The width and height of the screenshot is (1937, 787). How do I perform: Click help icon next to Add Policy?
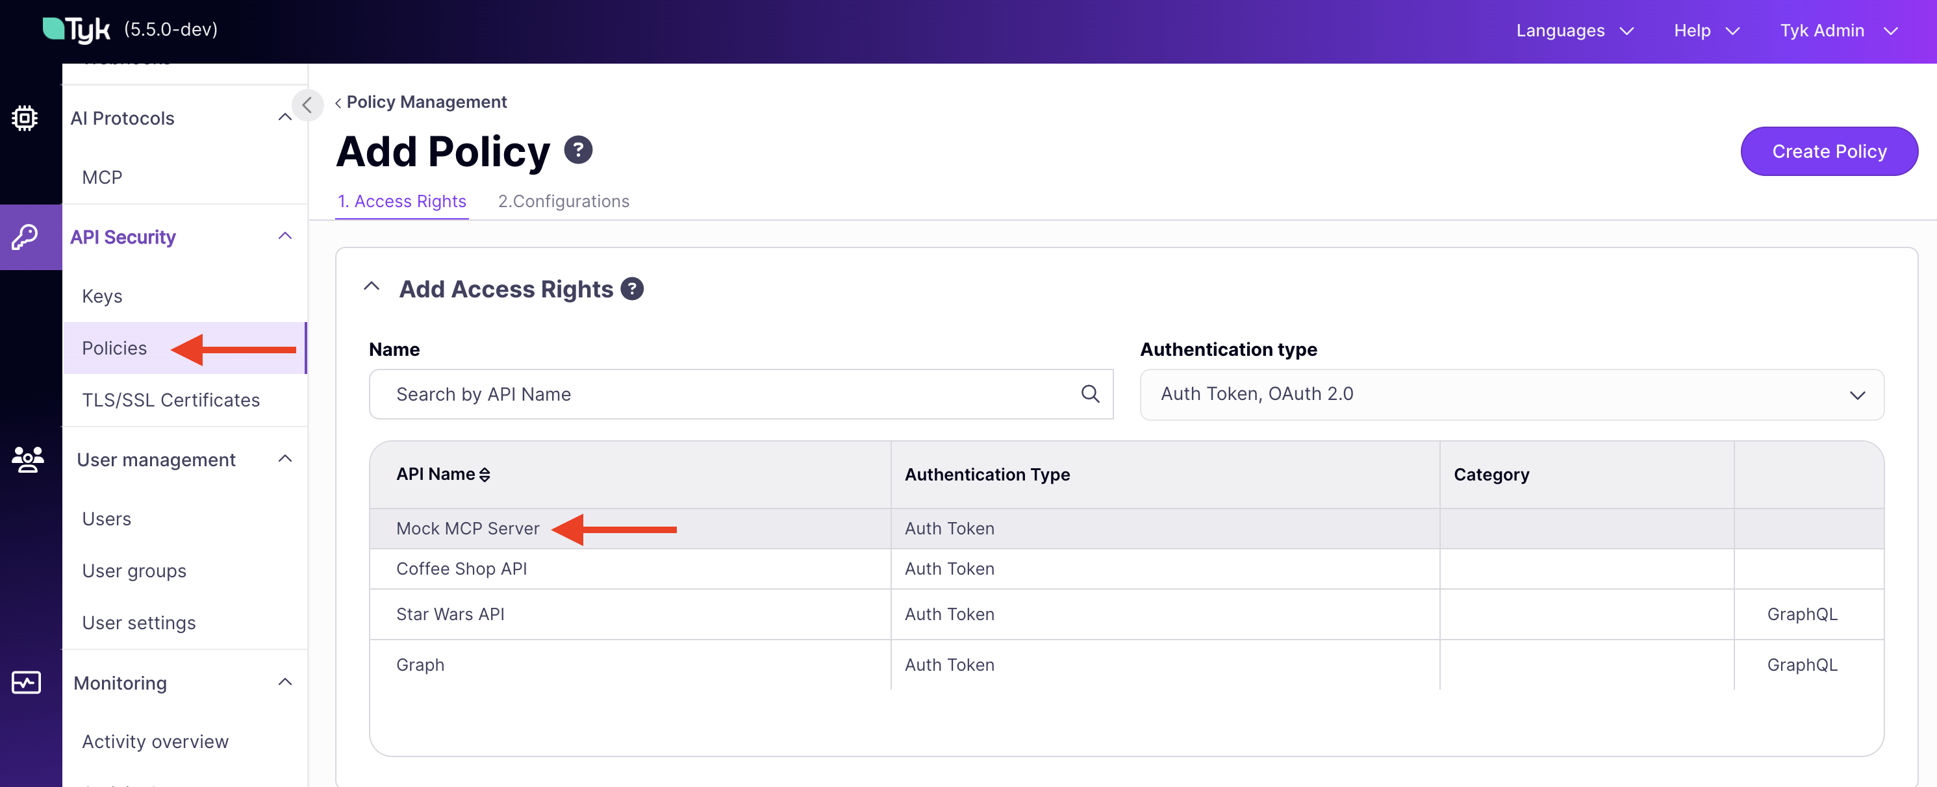click(x=577, y=149)
